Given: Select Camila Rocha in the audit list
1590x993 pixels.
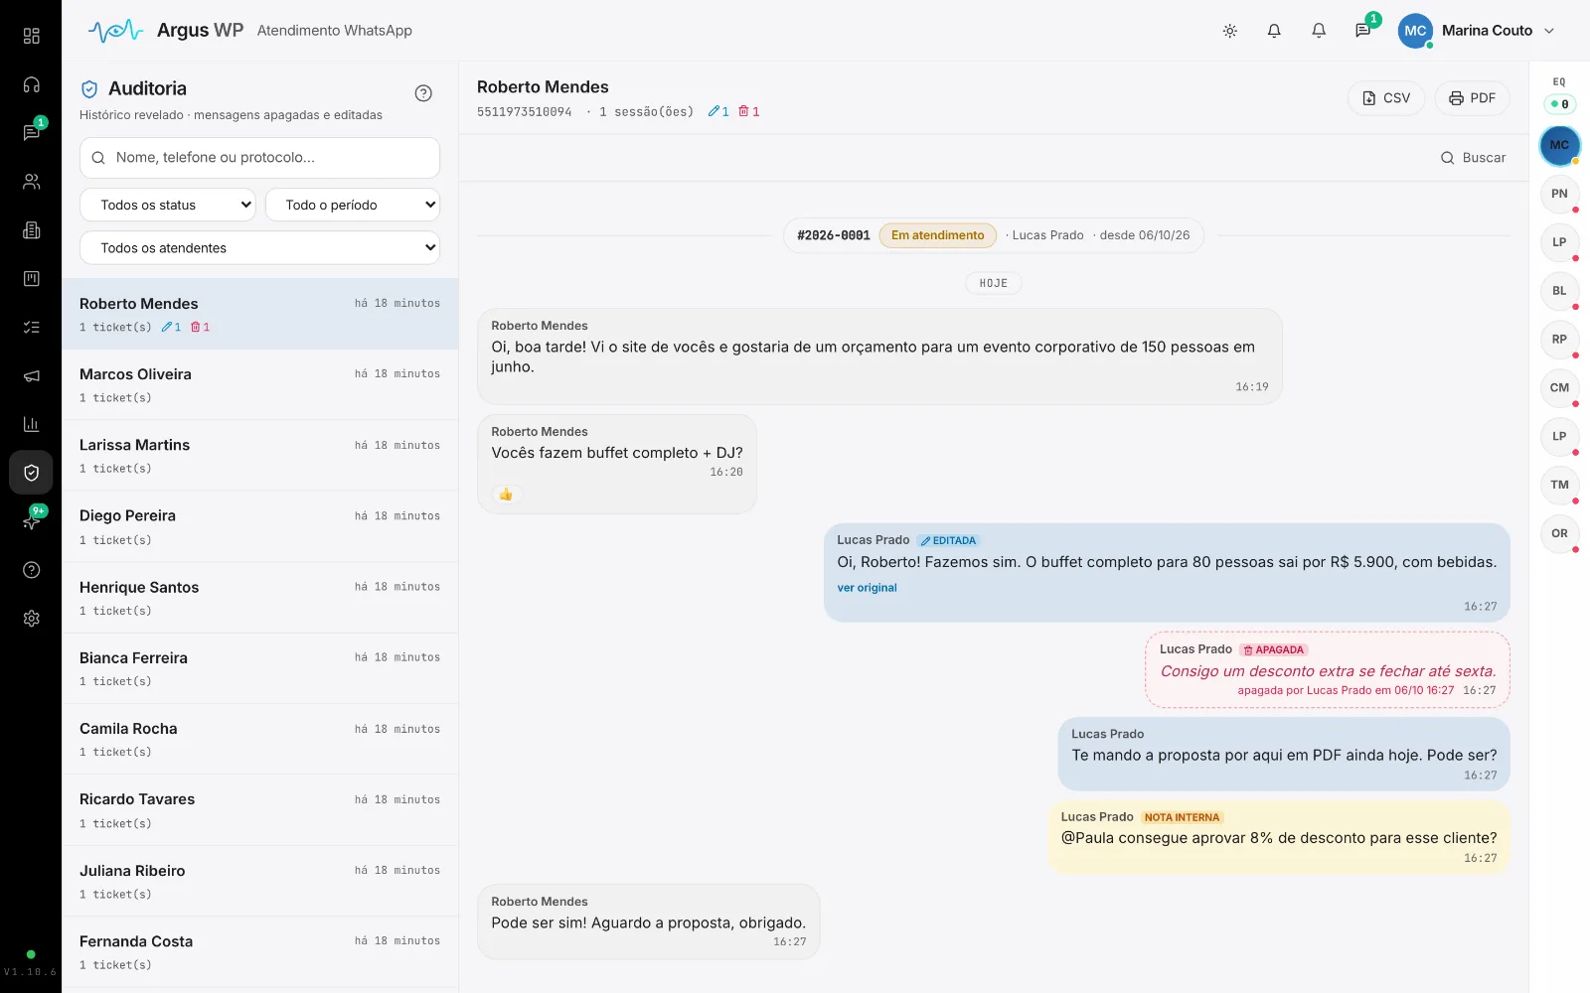Looking at the screenshot, I should [259, 740].
